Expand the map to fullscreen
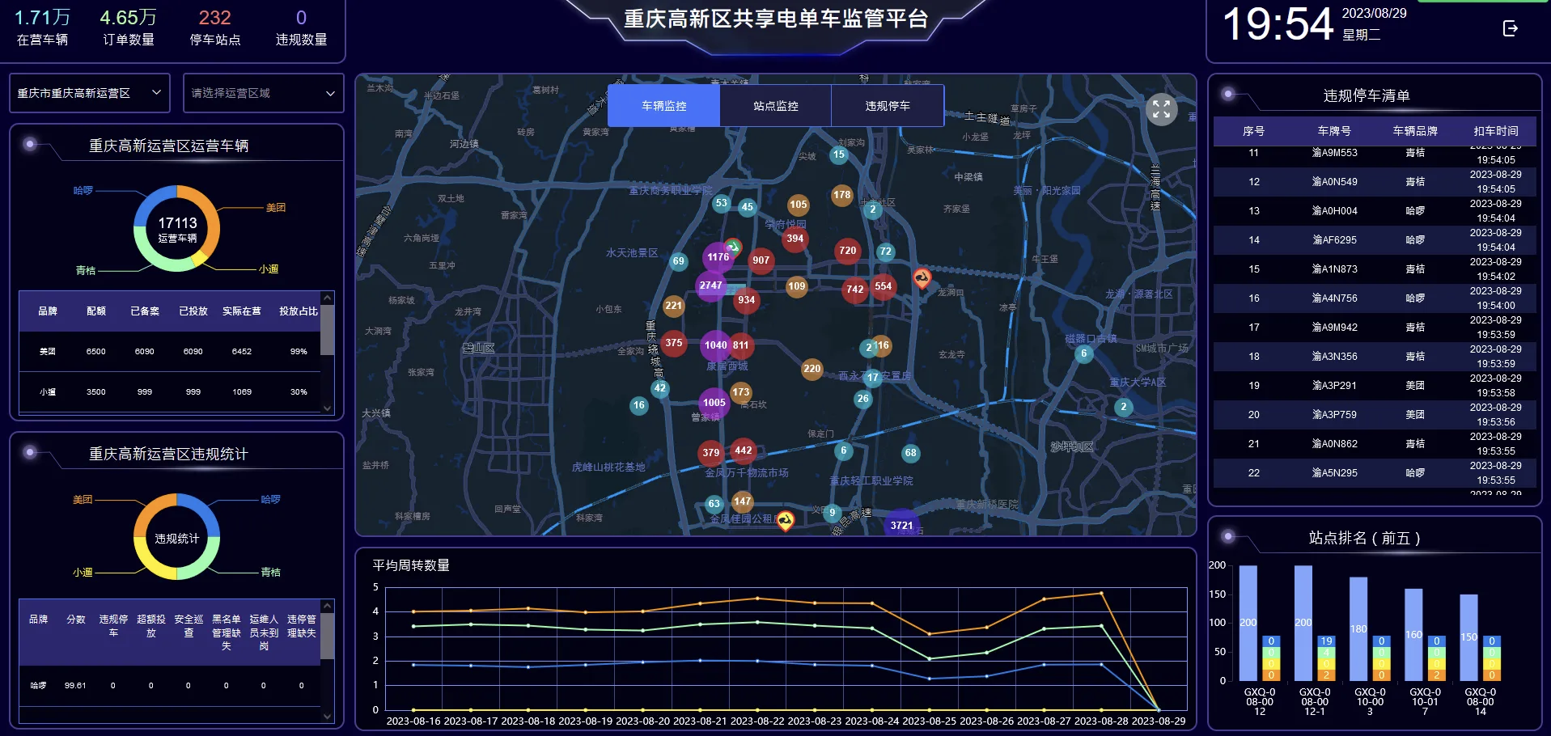Screen dimensions: 1551x736 [1161, 109]
